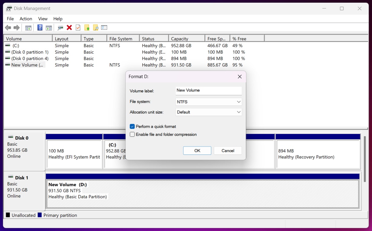Enable file and folder compression checkbox
This screenshot has height=231, width=372.
pos(132,134)
